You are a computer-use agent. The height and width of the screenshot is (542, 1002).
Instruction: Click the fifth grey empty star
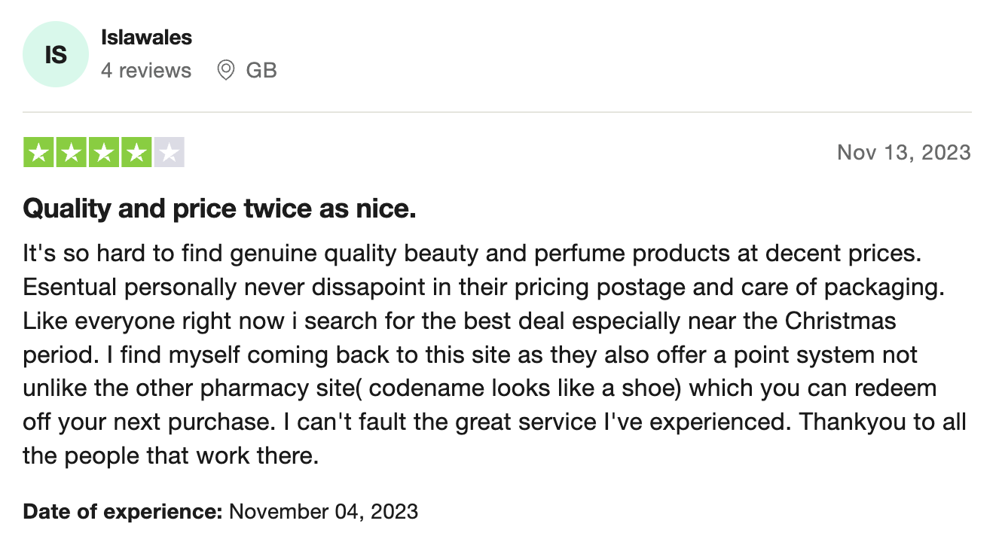[169, 153]
